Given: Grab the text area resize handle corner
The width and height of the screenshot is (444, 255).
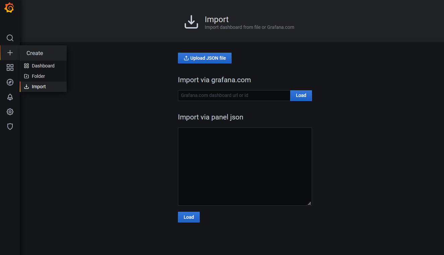Looking at the screenshot, I should coord(309,203).
